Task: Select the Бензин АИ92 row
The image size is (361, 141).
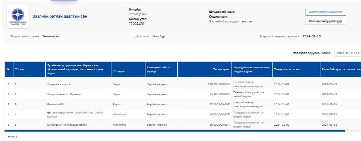Action: pyautogui.click(x=55, y=105)
